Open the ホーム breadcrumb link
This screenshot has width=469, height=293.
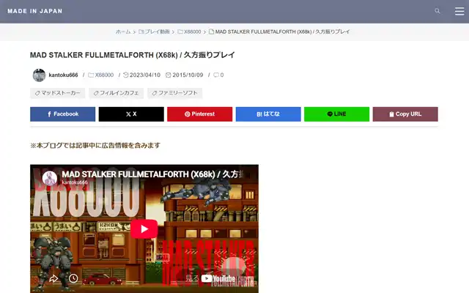pos(123,31)
